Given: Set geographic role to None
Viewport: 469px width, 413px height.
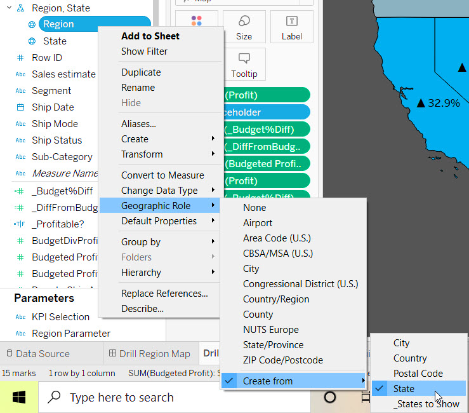Looking at the screenshot, I should point(254,208).
